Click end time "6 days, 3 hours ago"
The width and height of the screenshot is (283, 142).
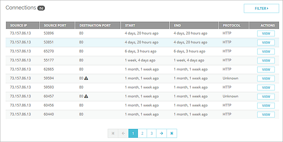click(x=190, y=51)
